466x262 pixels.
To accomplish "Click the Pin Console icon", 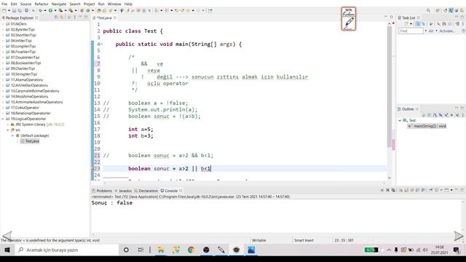I will point(430,190).
